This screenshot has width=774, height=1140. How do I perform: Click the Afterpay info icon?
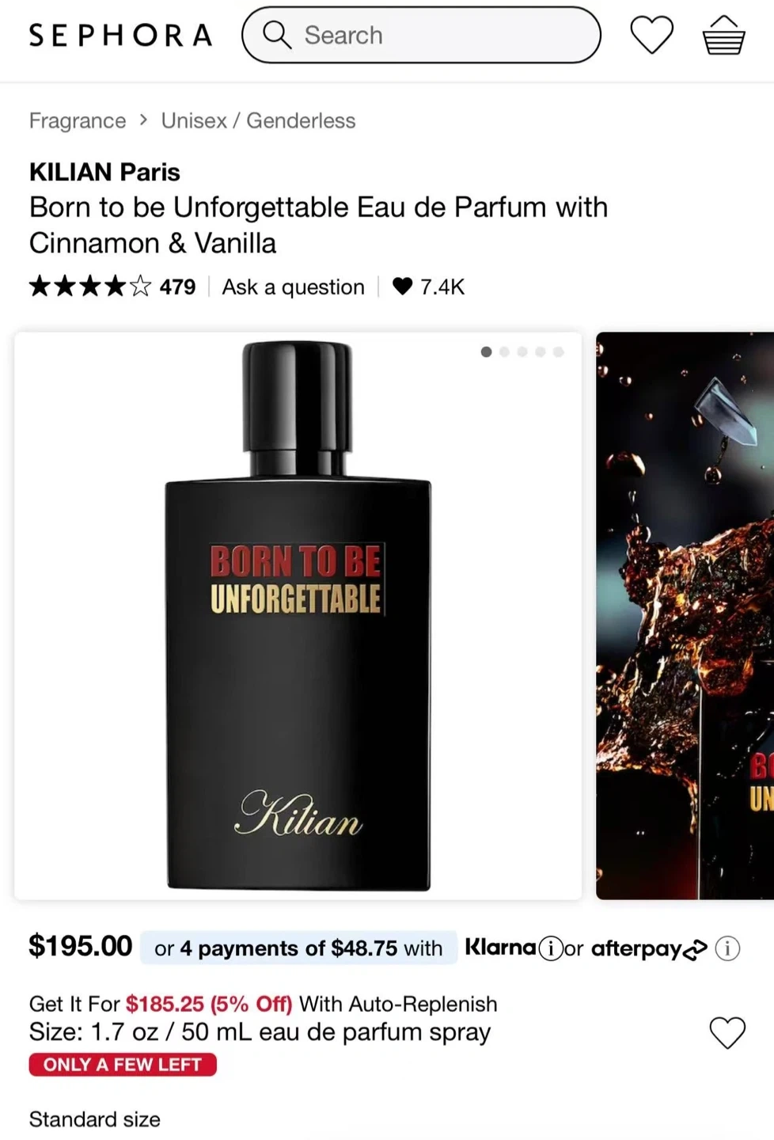pyautogui.click(x=727, y=948)
